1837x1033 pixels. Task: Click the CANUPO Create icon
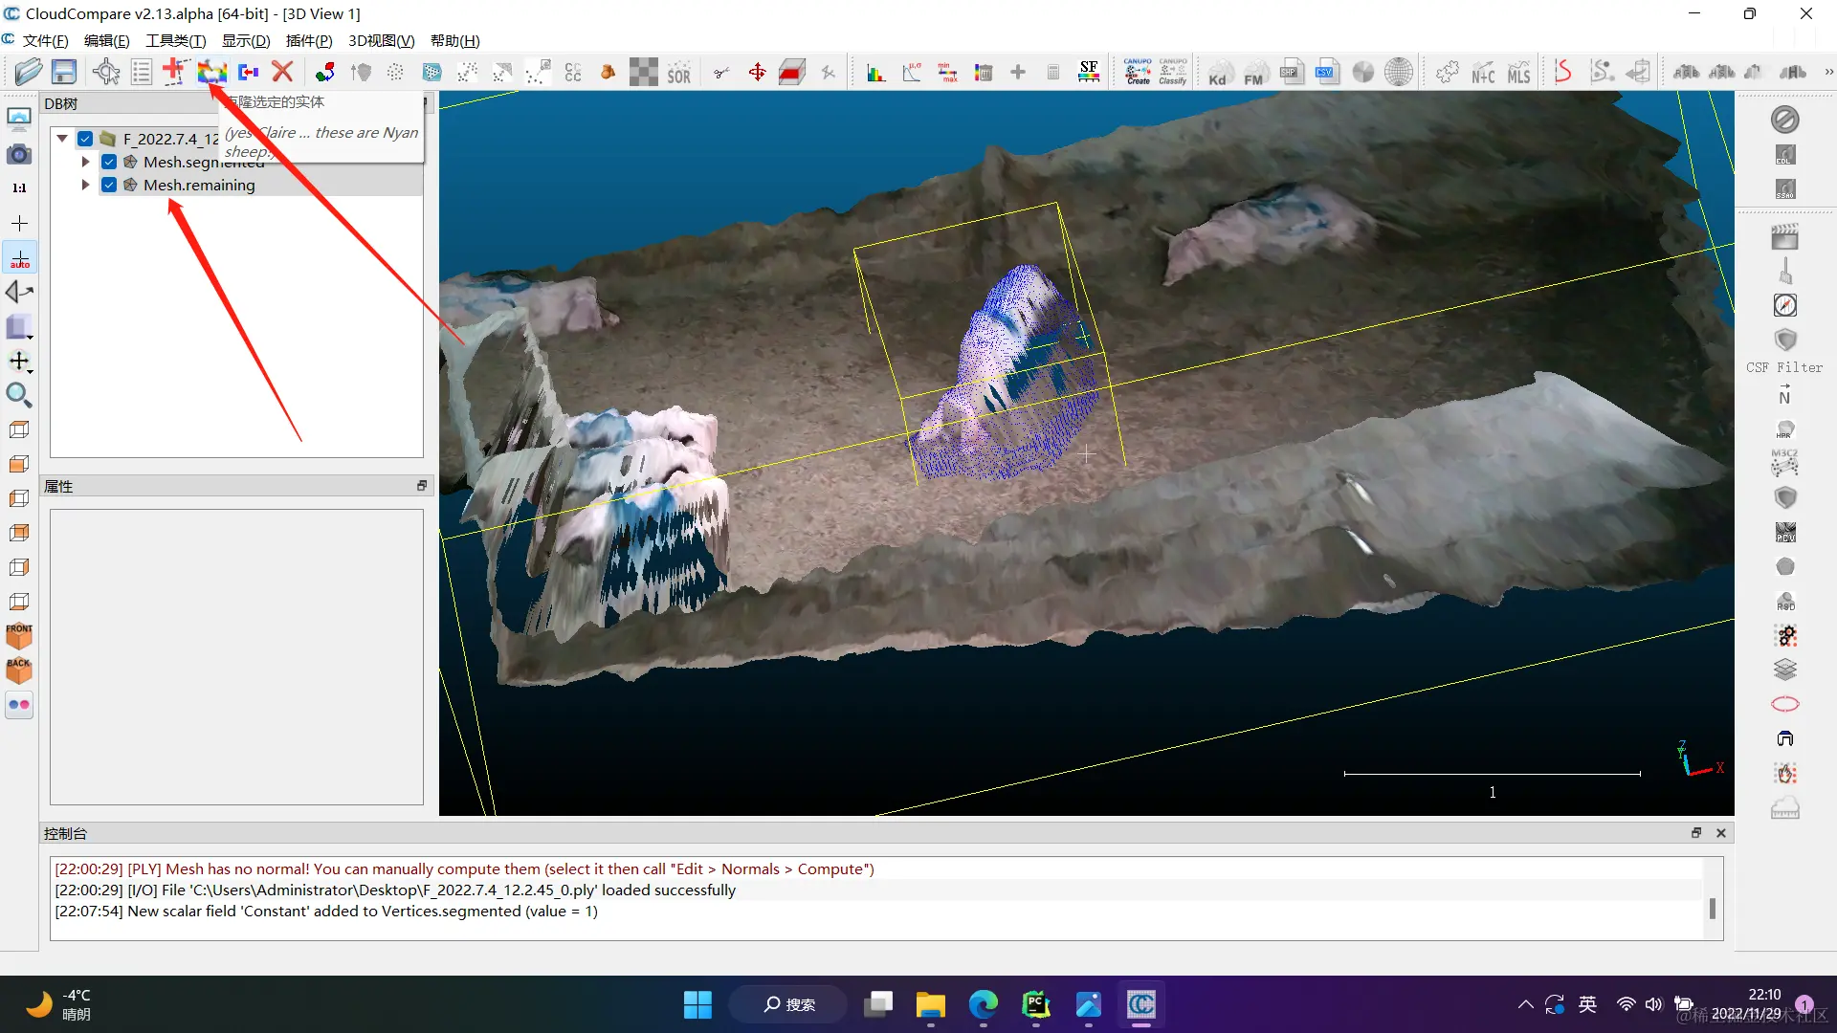(x=1138, y=72)
